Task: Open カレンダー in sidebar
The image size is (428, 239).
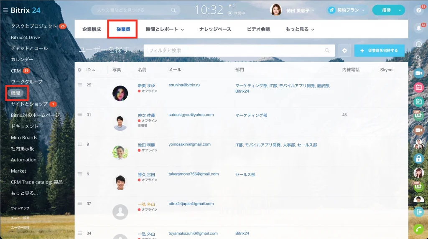Action: coord(22,59)
